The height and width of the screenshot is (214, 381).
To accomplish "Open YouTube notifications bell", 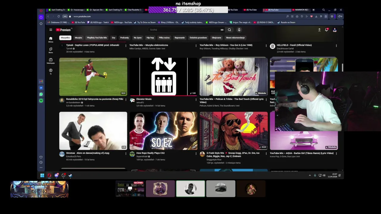I will 327,30.
